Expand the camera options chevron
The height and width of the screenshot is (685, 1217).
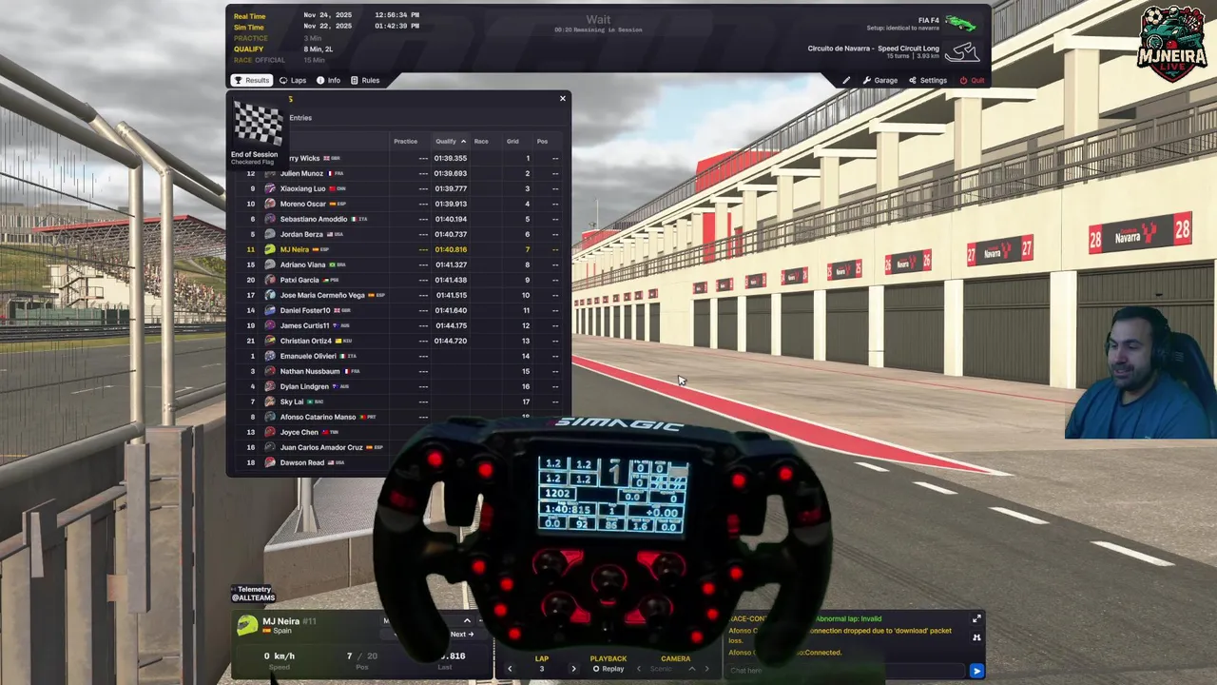691,669
